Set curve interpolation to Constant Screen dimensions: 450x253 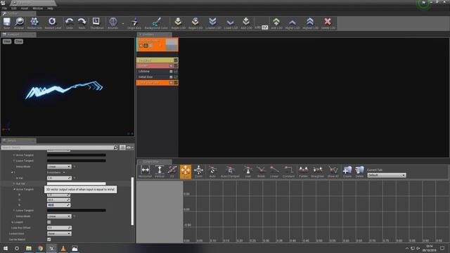click(x=288, y=171)
